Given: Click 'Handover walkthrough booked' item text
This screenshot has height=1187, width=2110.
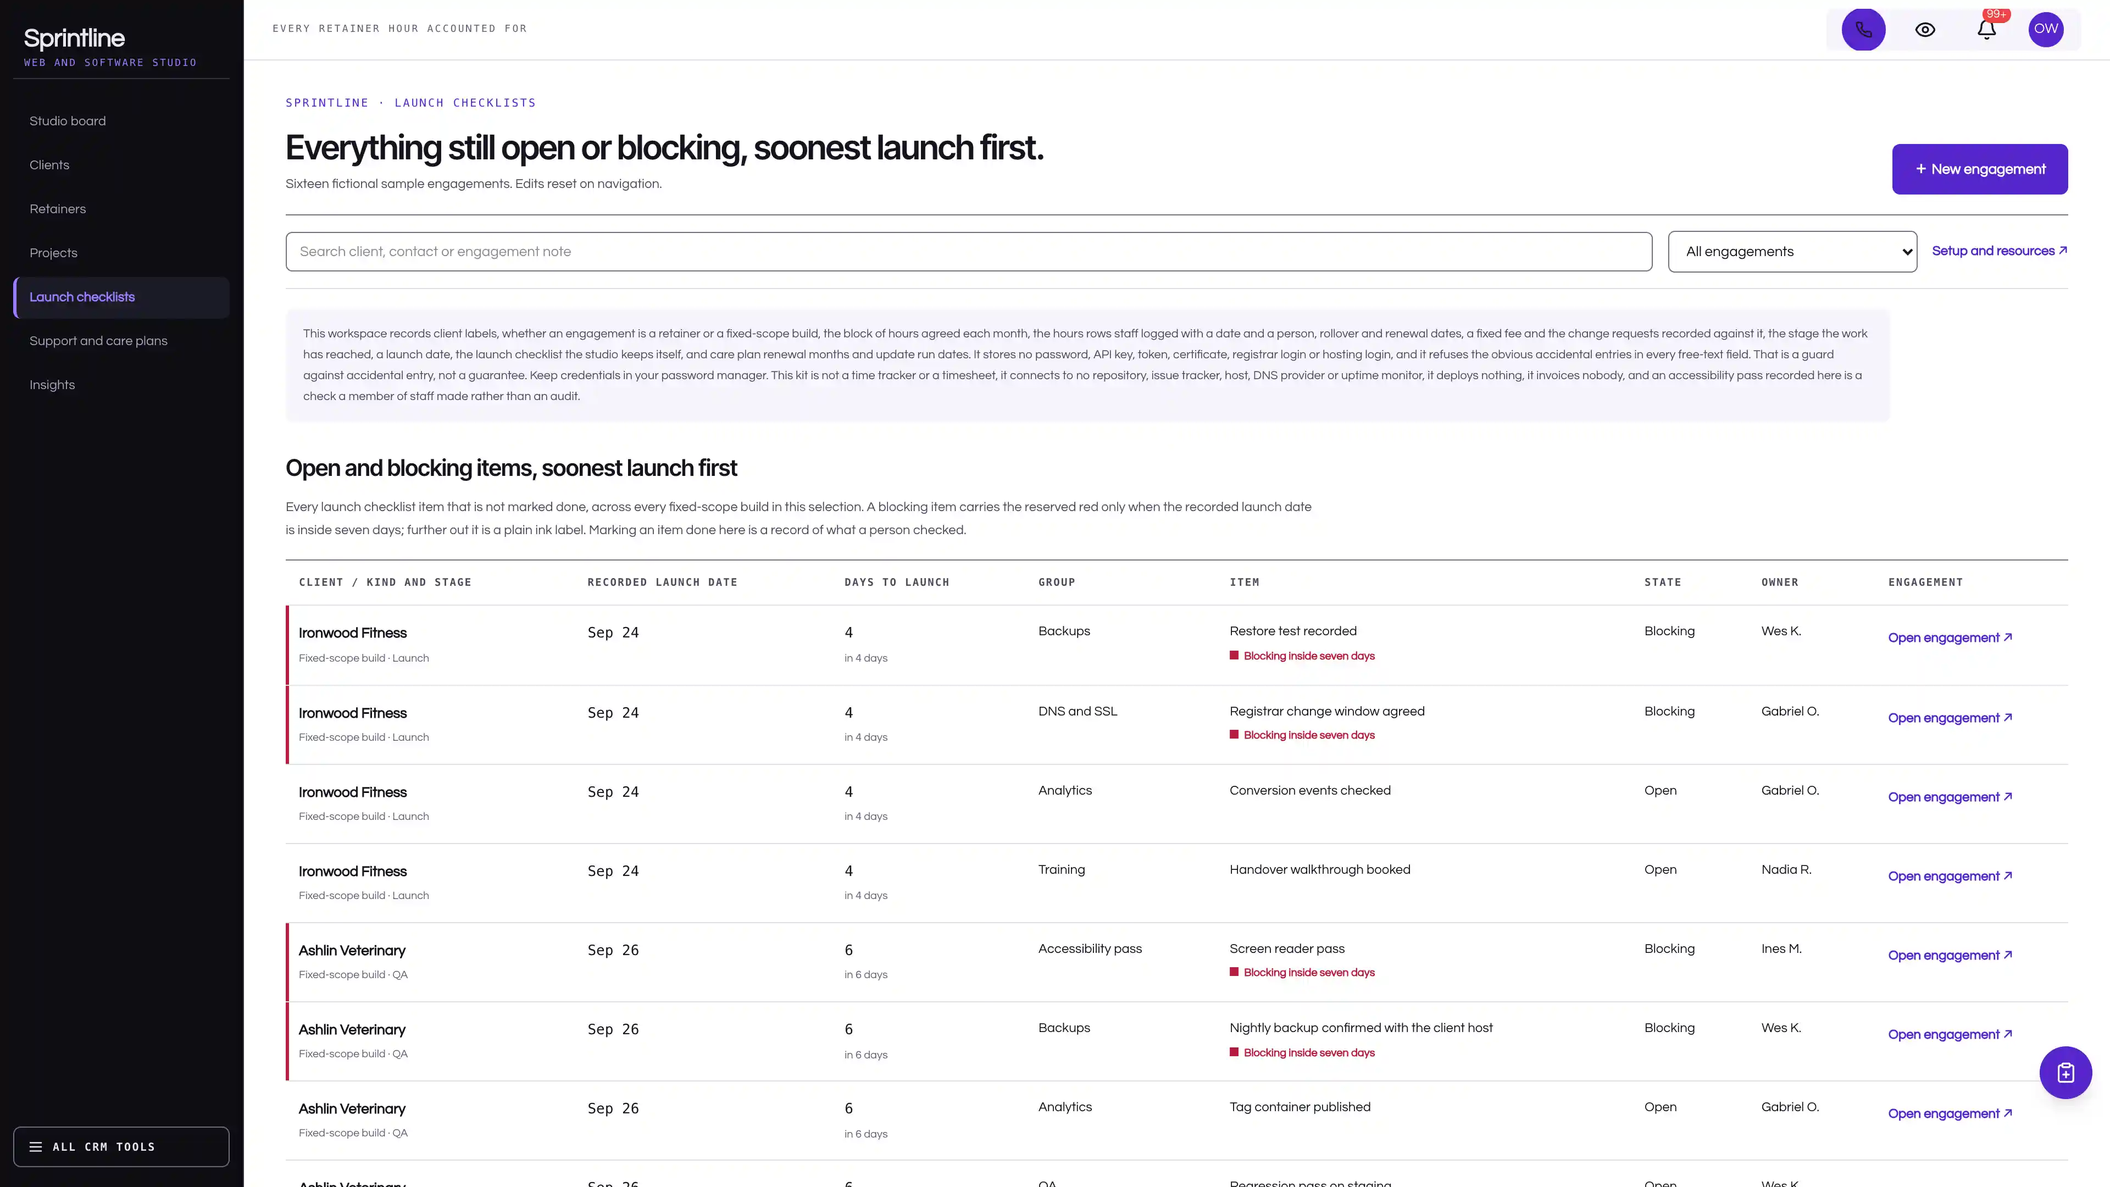Looking at the screenshot, I should (x=1319, y=870).
